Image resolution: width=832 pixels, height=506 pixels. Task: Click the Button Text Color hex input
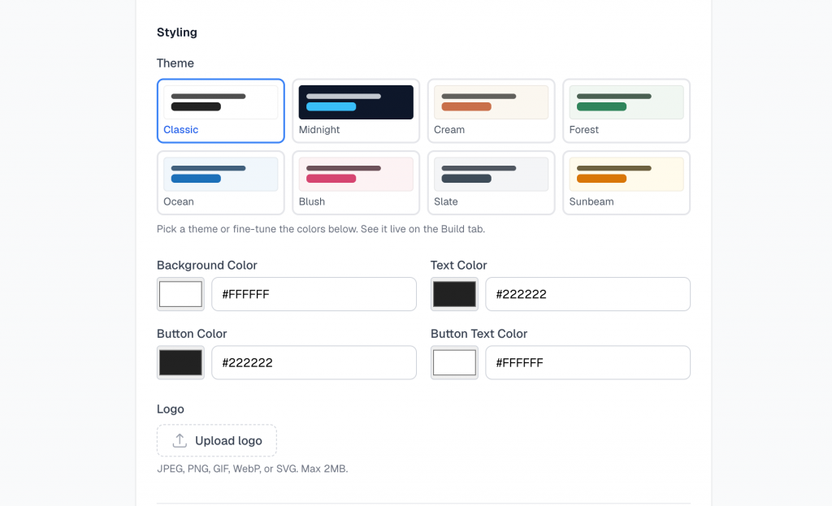pos(588,363)
